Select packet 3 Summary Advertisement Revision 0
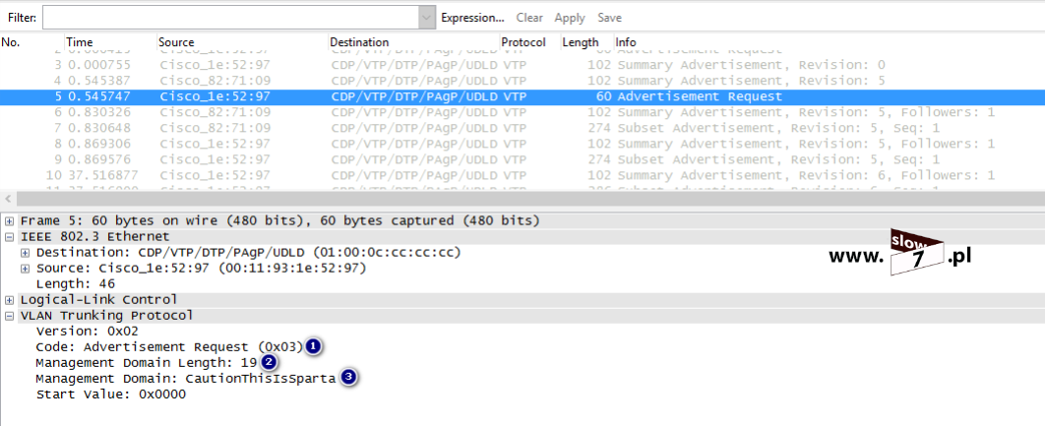1045x426 pixels. coord(522,65)
